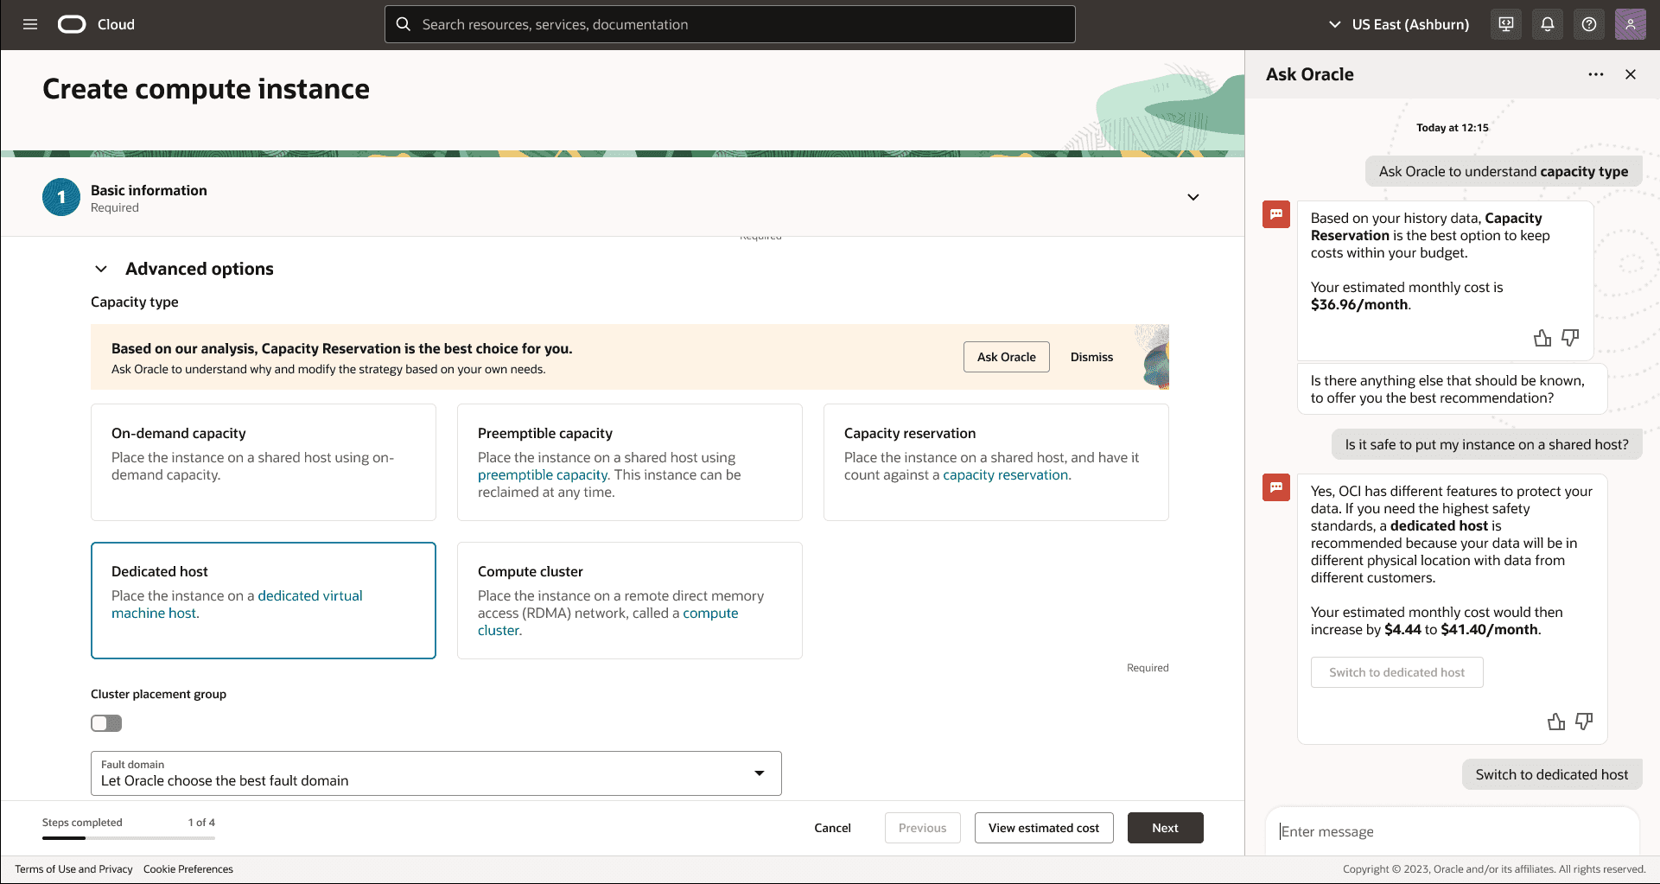Collapse the Advanced options section
This screenshot has height=884, width=1660.
[101, 269]
